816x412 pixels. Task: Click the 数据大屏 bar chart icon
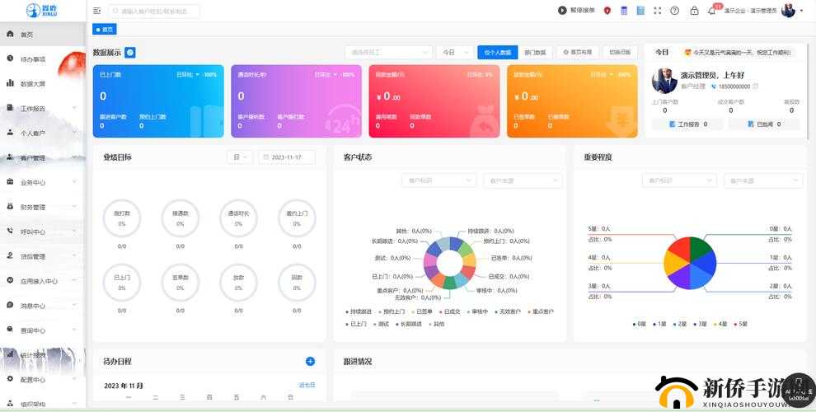[10, 83]
